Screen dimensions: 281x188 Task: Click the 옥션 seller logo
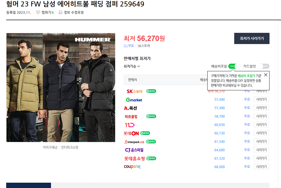[131, 108]
